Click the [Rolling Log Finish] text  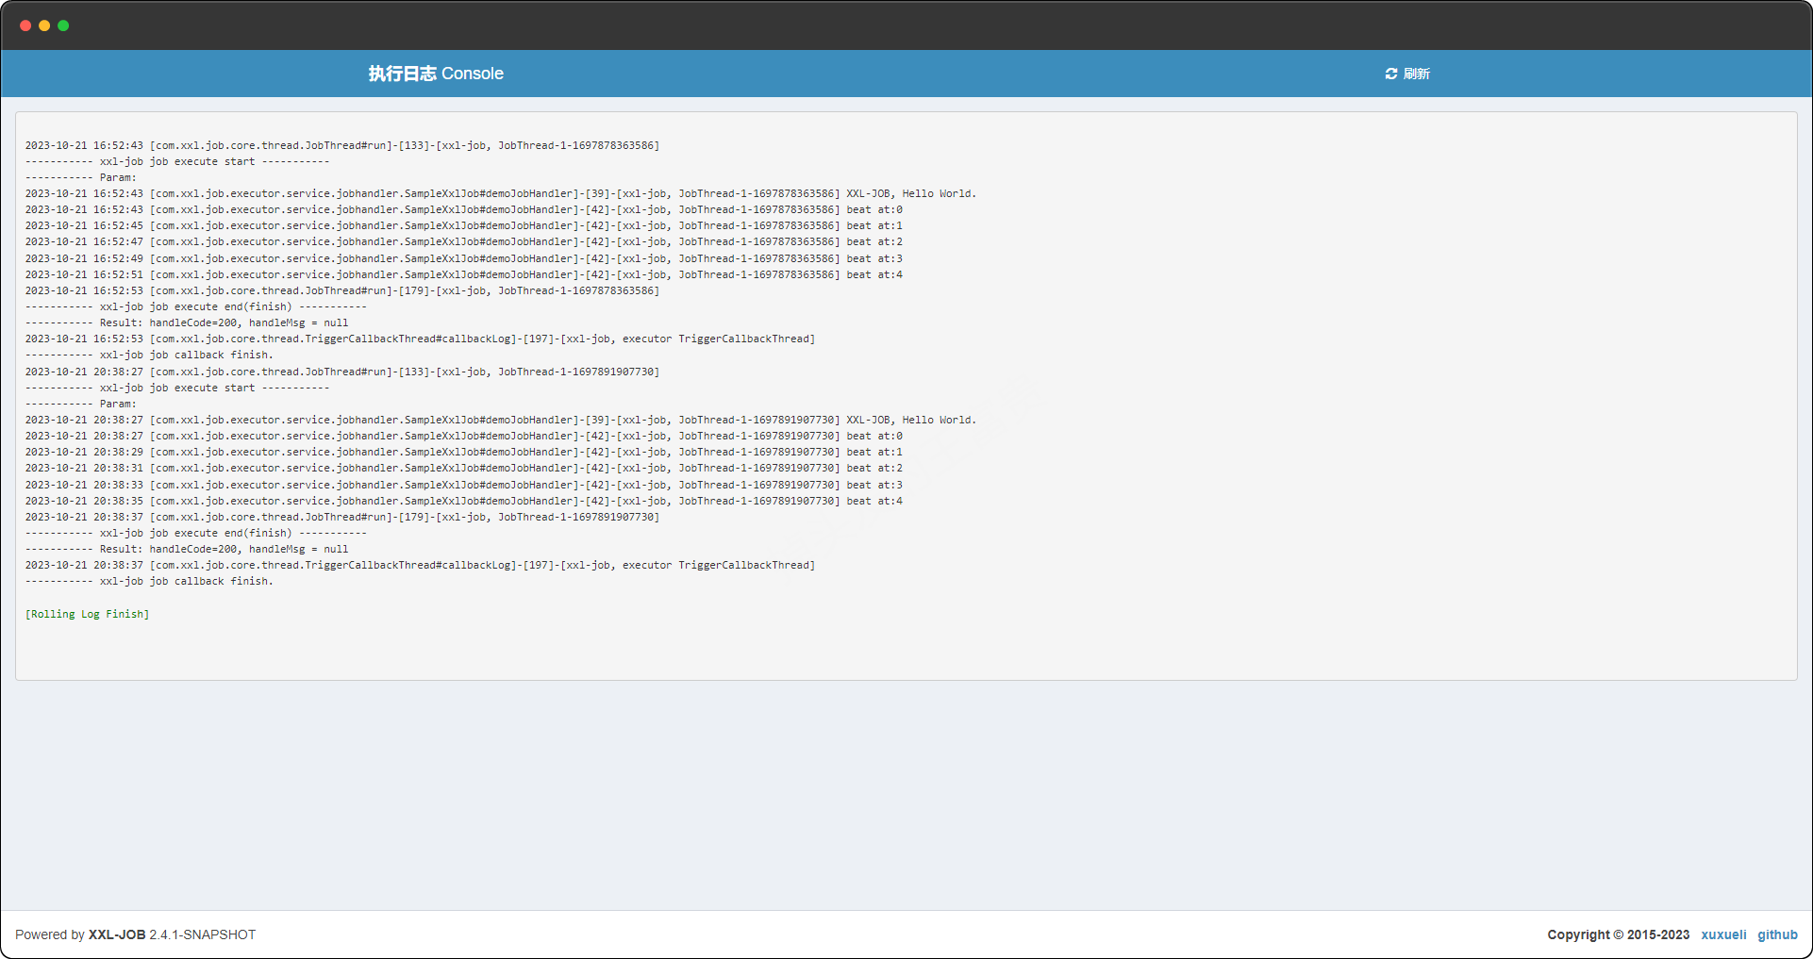point(87,614)
